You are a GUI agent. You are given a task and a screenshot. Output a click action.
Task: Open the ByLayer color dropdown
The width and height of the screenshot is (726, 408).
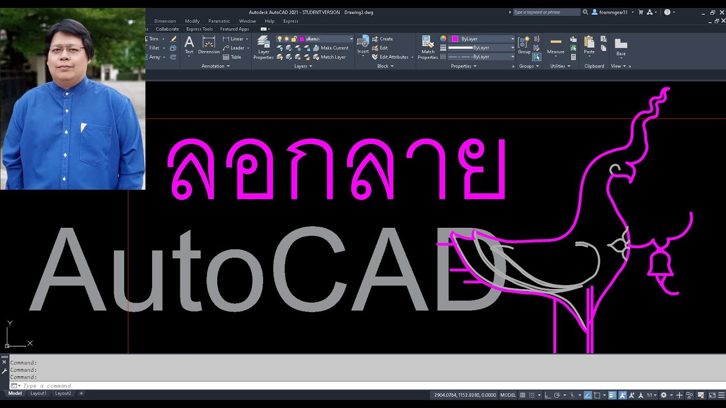tap(513, 39)
